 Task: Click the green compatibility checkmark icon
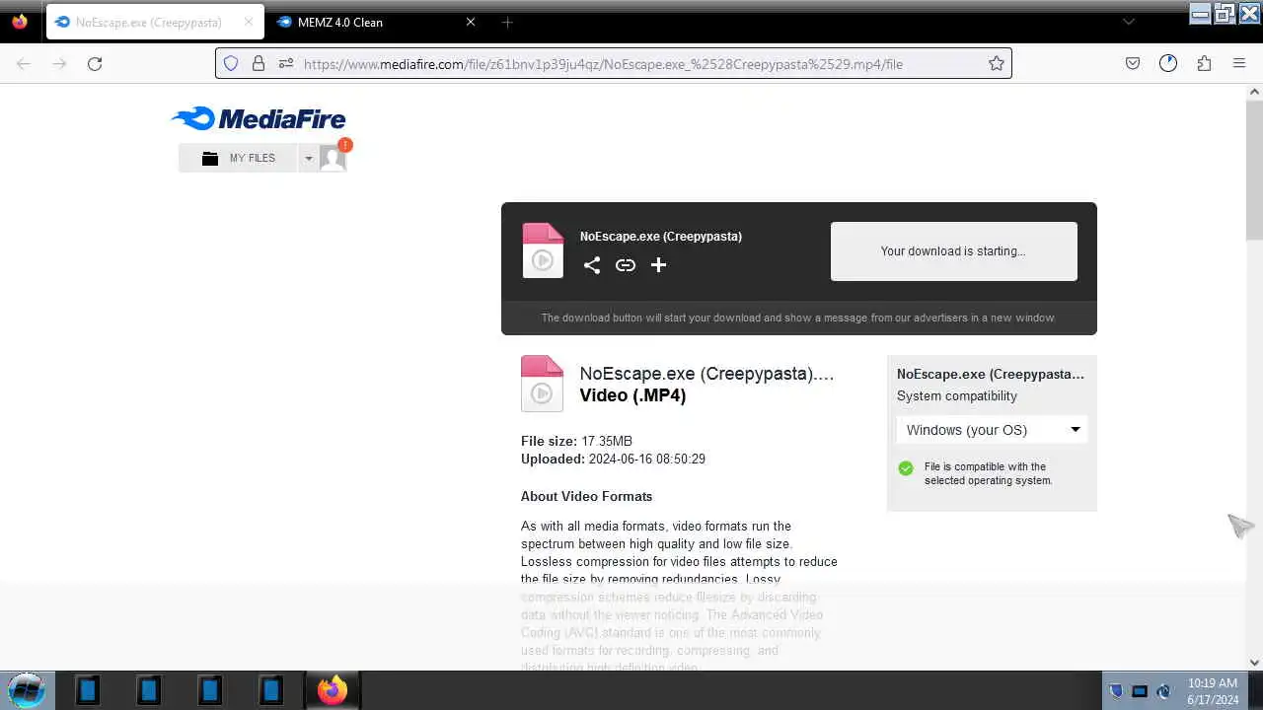point(906,468)
